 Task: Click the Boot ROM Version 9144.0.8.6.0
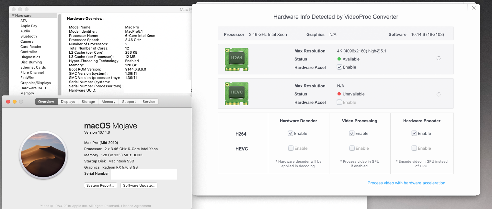135,69
